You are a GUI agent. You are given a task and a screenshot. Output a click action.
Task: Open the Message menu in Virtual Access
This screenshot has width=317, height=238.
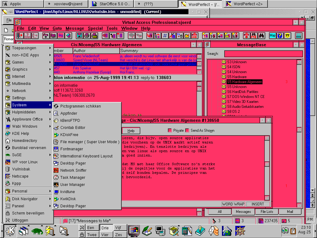pos(75,28)
